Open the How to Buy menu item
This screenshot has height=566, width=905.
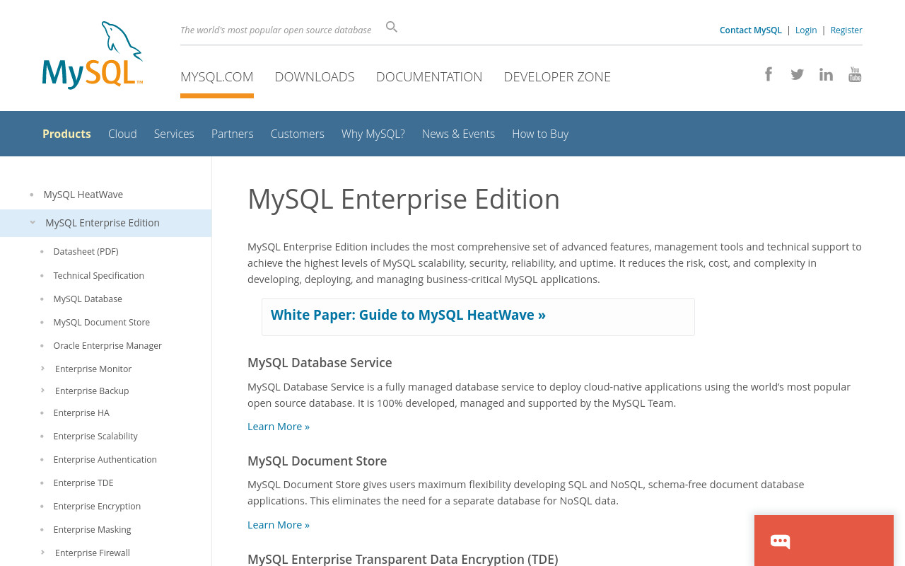[x=540, y=134]
